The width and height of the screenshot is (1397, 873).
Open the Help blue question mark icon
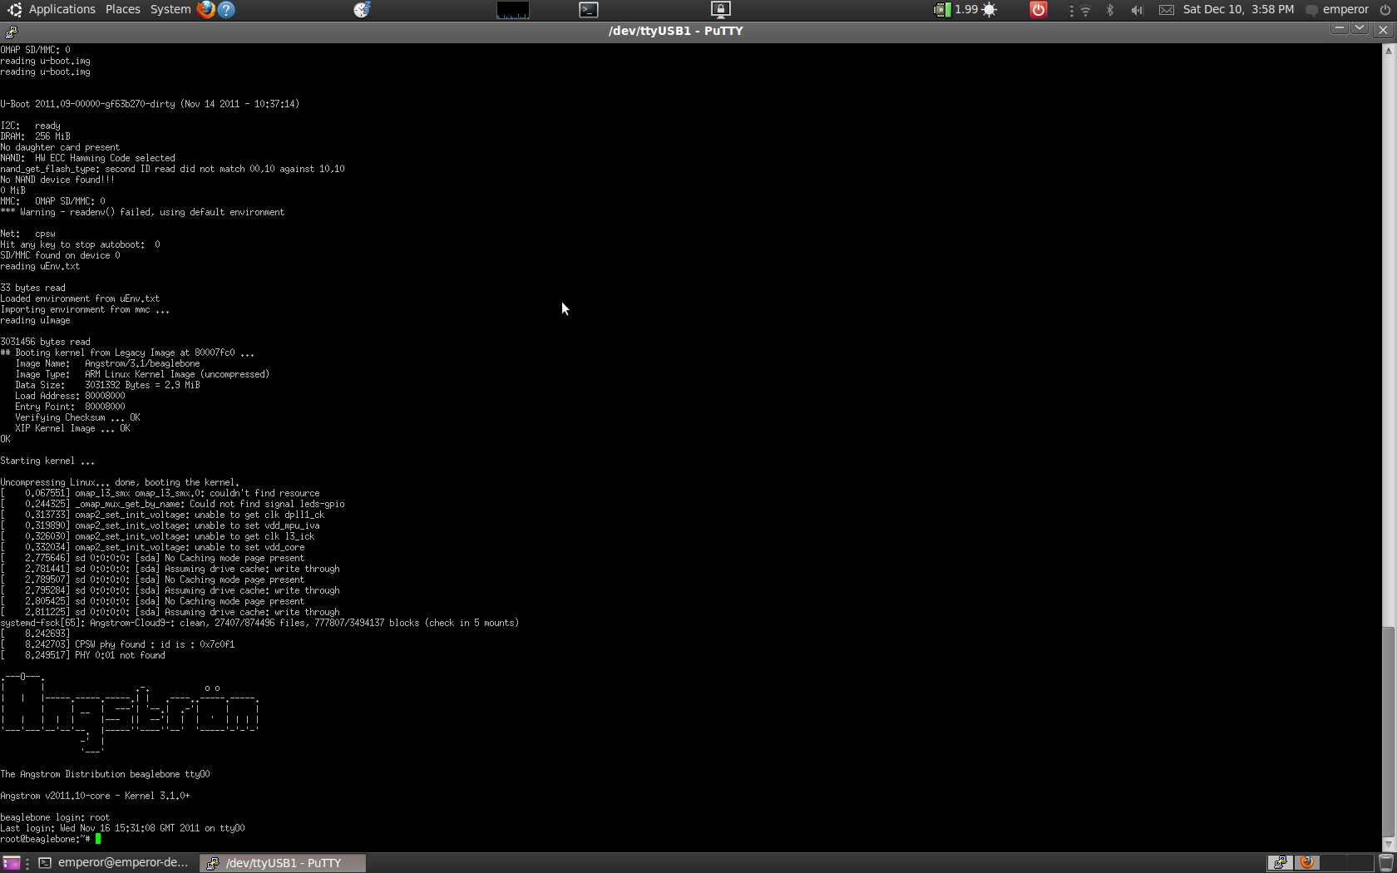pyautogui.click(x=226, y=9)
